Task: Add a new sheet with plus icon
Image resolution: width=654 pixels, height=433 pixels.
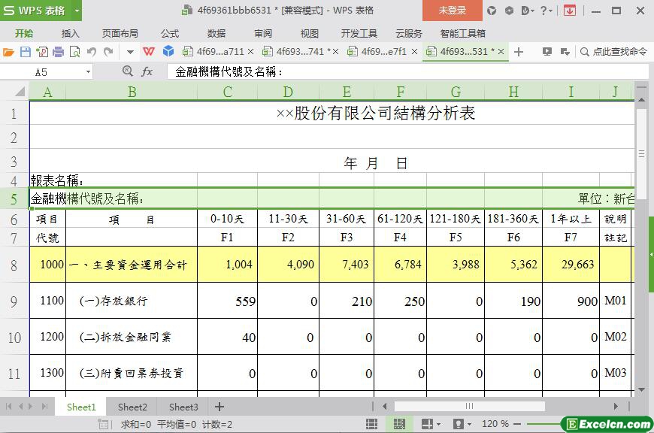Action: pyautogui.click(x=220, y=407)
